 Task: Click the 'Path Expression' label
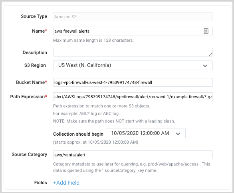pos(29,97)
